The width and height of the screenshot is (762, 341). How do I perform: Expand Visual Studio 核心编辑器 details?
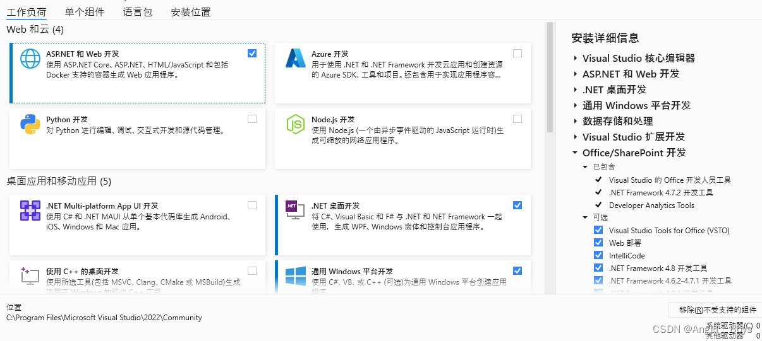click(x=575, y=58)
